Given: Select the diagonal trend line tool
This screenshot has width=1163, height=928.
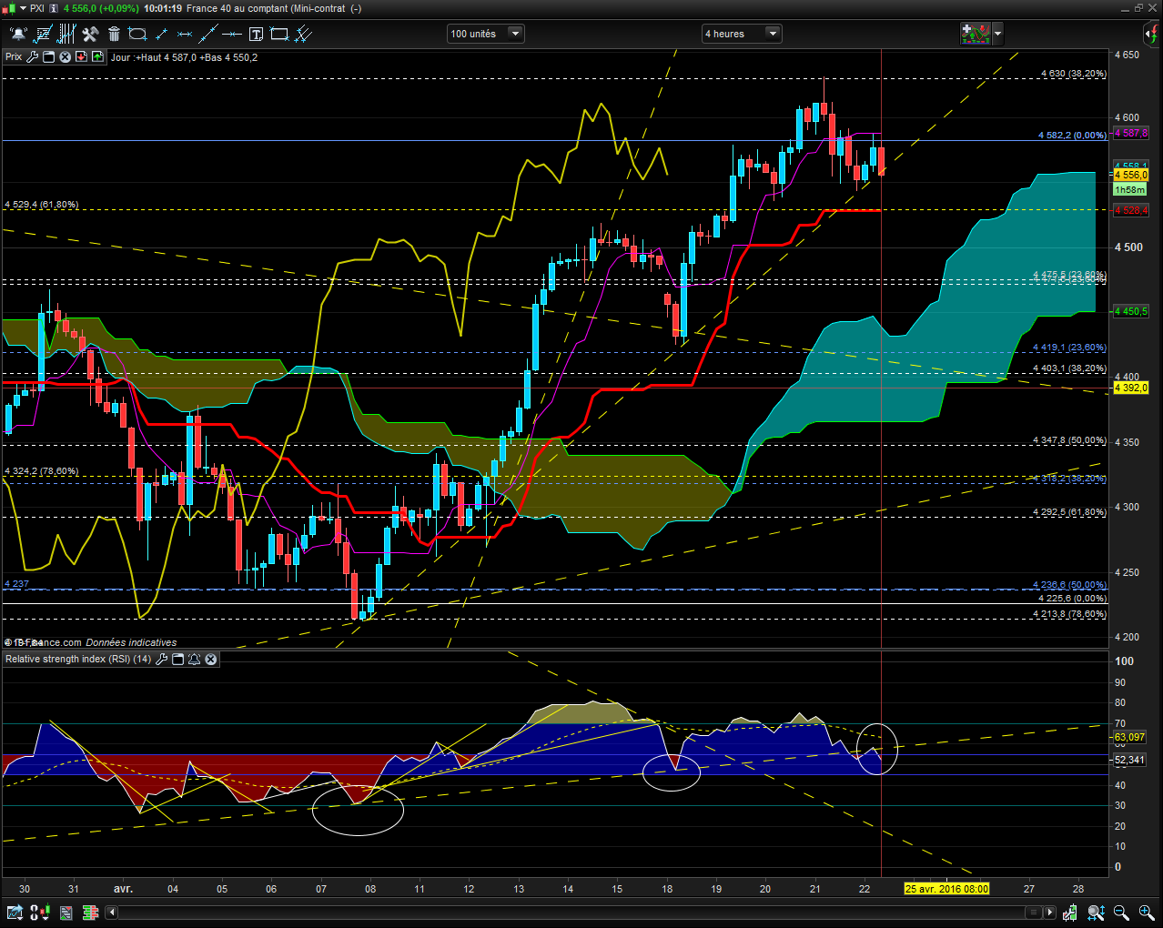Looking at the screenshot, I should (208, 35).
